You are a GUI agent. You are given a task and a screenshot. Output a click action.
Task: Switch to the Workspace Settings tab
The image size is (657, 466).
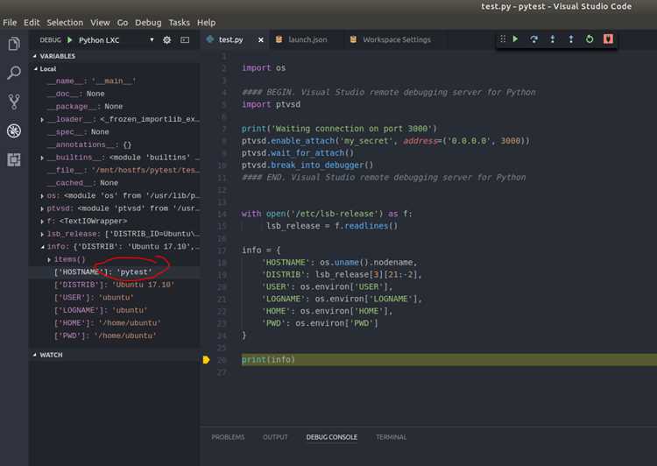pos(396,39)
